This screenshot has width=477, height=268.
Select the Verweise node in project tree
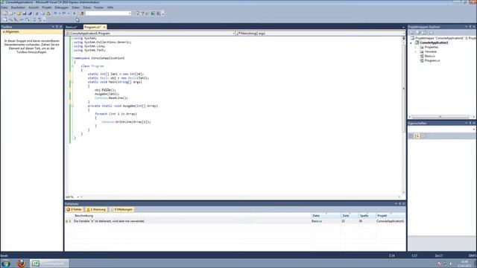click(x=431, y=51)
